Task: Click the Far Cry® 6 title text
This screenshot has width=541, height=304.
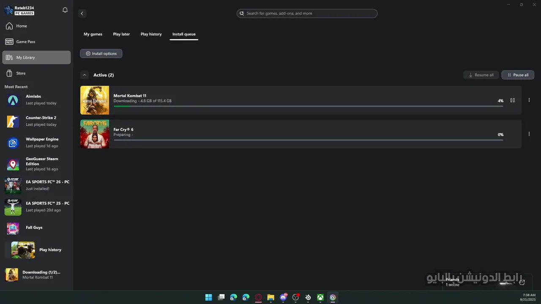Action: click(x=123, y=130)
